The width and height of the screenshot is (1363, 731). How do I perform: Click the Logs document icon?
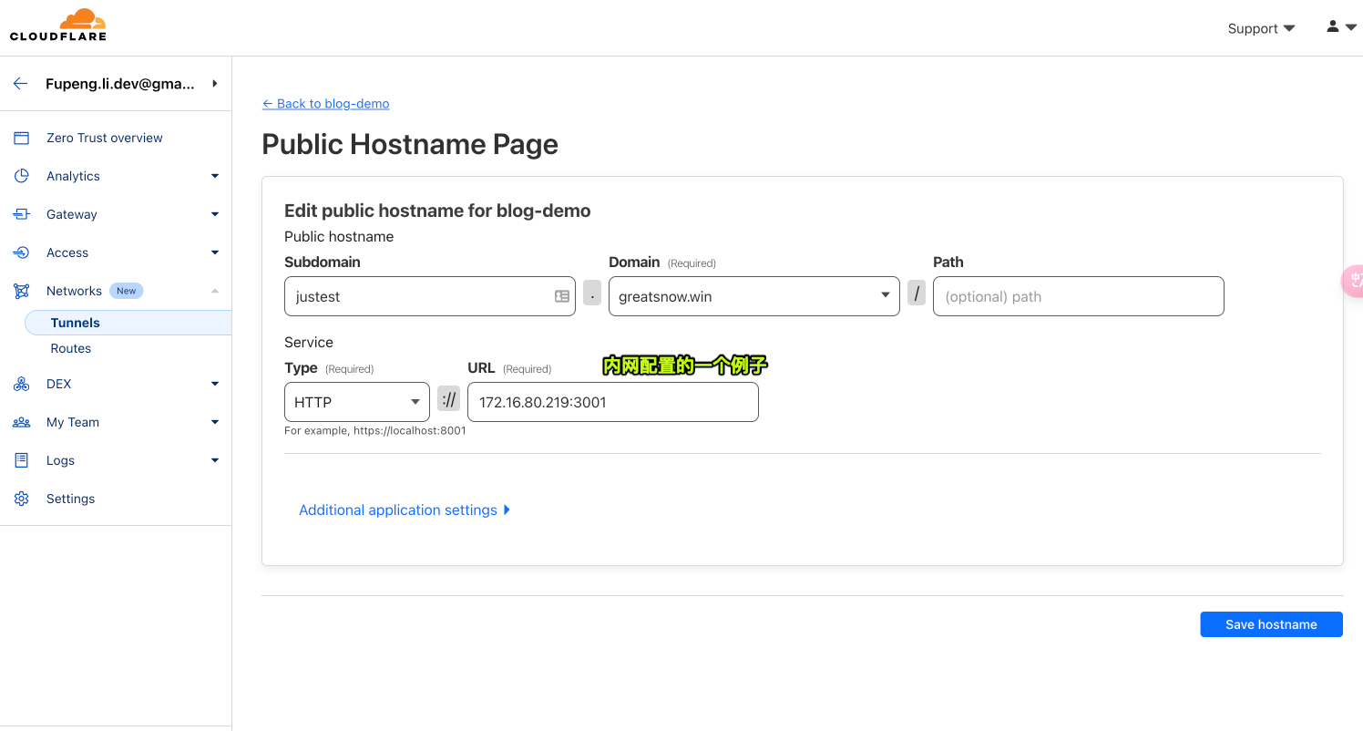22,460
